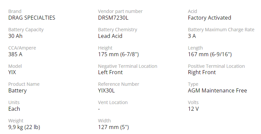Click the YIX model value
The width and height of the screenshot is (261, 134).
click(x=12, y=72)
